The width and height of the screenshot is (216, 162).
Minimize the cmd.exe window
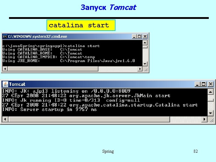point(134,36)
